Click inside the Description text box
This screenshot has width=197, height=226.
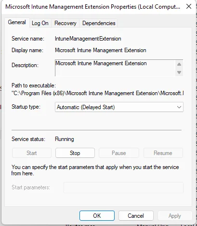(119, 68)
